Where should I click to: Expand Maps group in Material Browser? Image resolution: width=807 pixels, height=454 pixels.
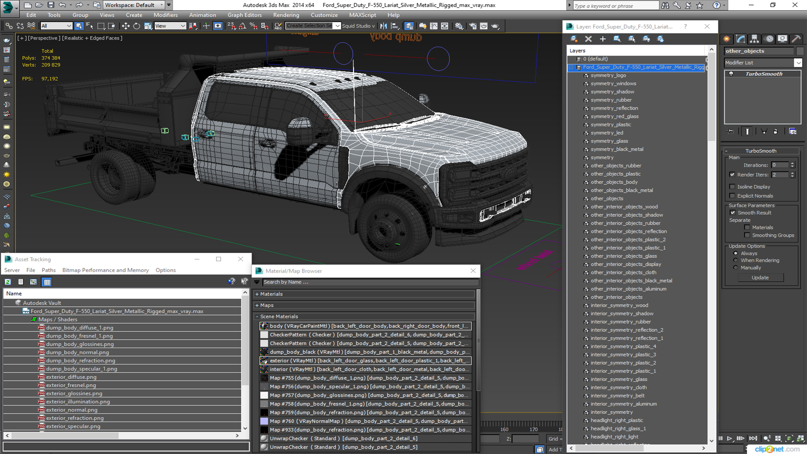[x=257, y=306]
